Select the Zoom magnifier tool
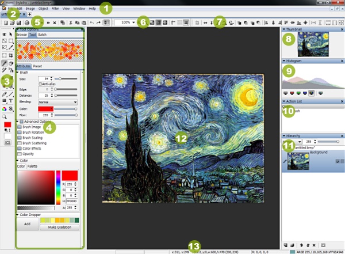 5,116
